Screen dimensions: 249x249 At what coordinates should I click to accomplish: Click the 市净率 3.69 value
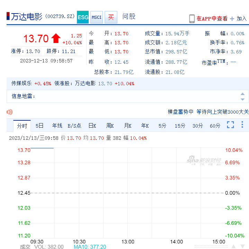[236, 52]
